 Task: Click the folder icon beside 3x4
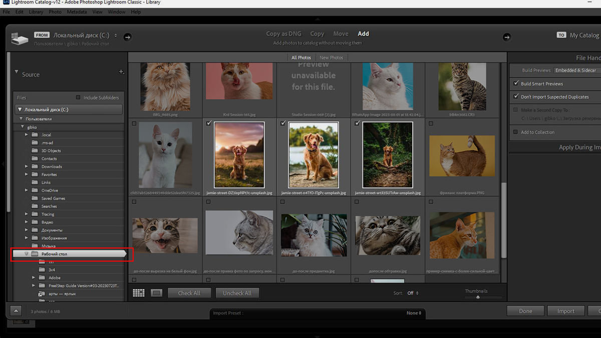tap(42, 270)
